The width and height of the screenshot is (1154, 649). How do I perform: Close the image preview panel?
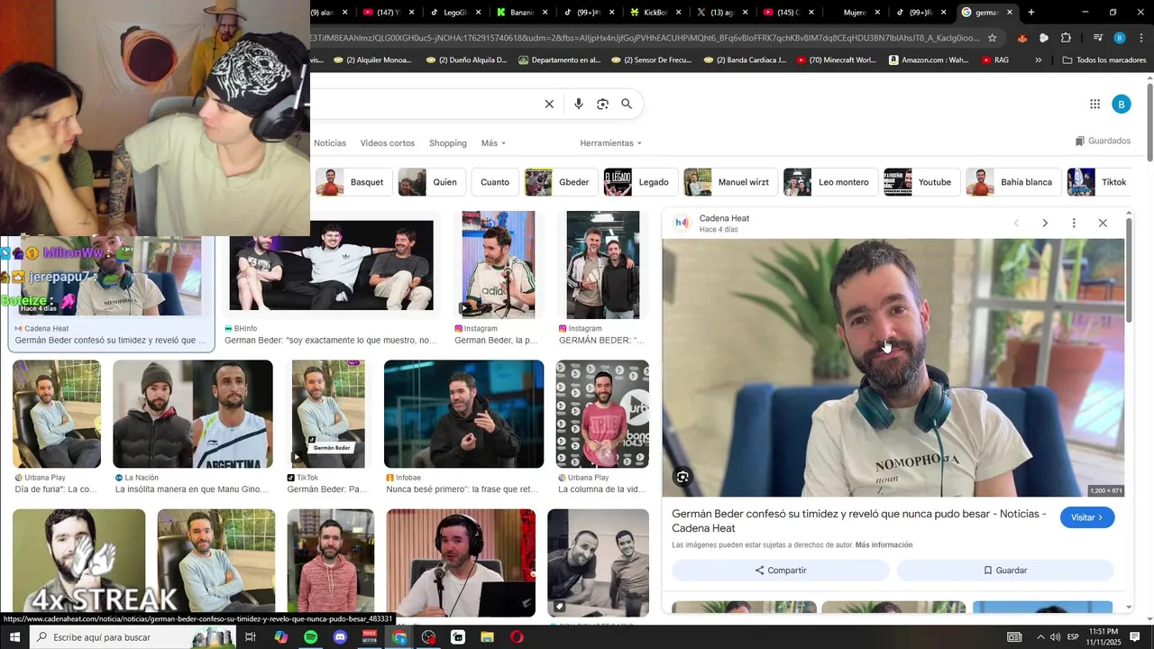tap(1102, 223)
